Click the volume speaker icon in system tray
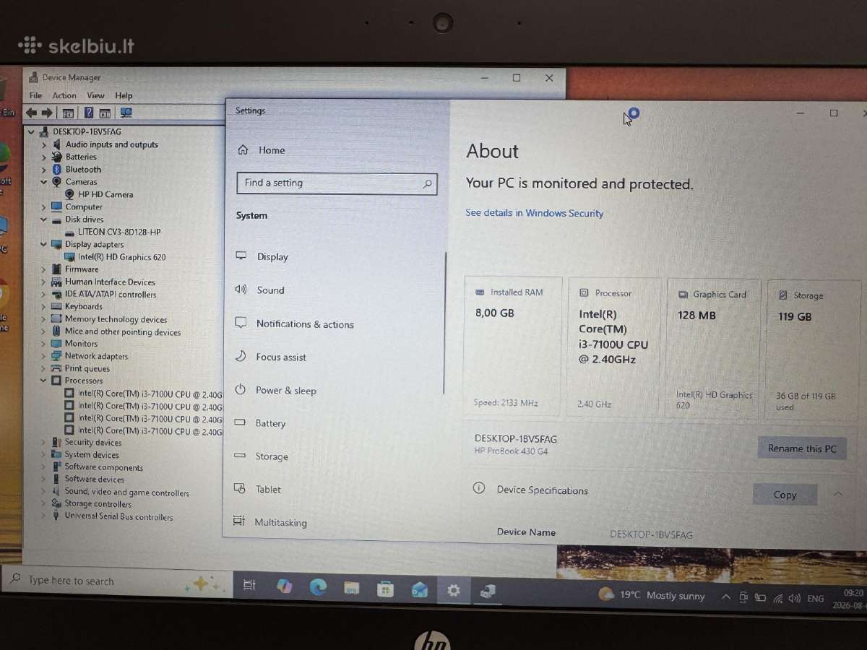Viewport: 867px width, 650px height. 795,598
